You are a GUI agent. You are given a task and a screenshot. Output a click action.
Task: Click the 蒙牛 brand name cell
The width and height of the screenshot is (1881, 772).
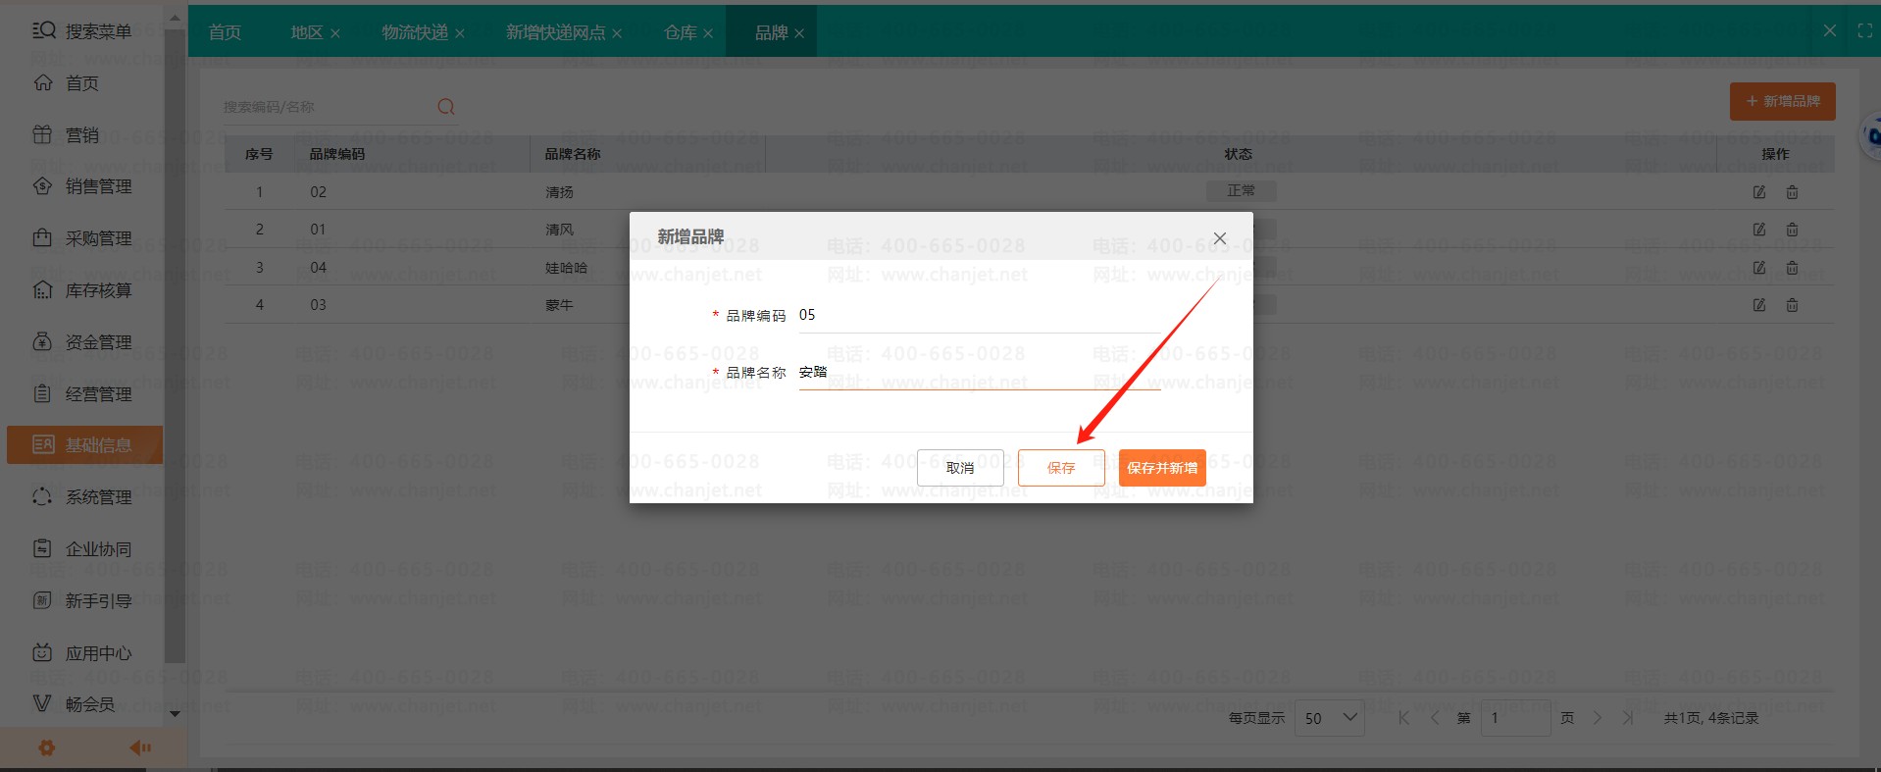(x=560, y=305)
